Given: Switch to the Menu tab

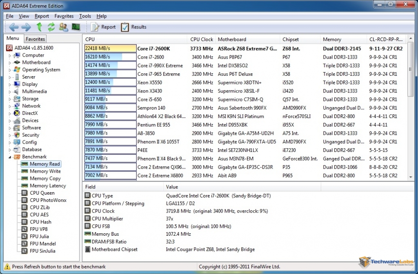Looking at the screenshot, I should coord(13,38).
